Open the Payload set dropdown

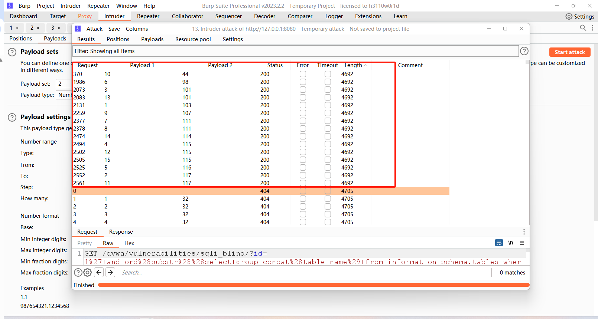pyautogui.click(x=64, y=84)
